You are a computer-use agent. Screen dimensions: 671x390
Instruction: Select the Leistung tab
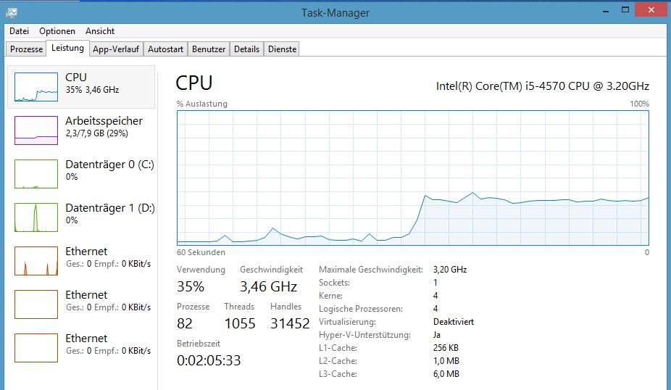tap(67, 49)
